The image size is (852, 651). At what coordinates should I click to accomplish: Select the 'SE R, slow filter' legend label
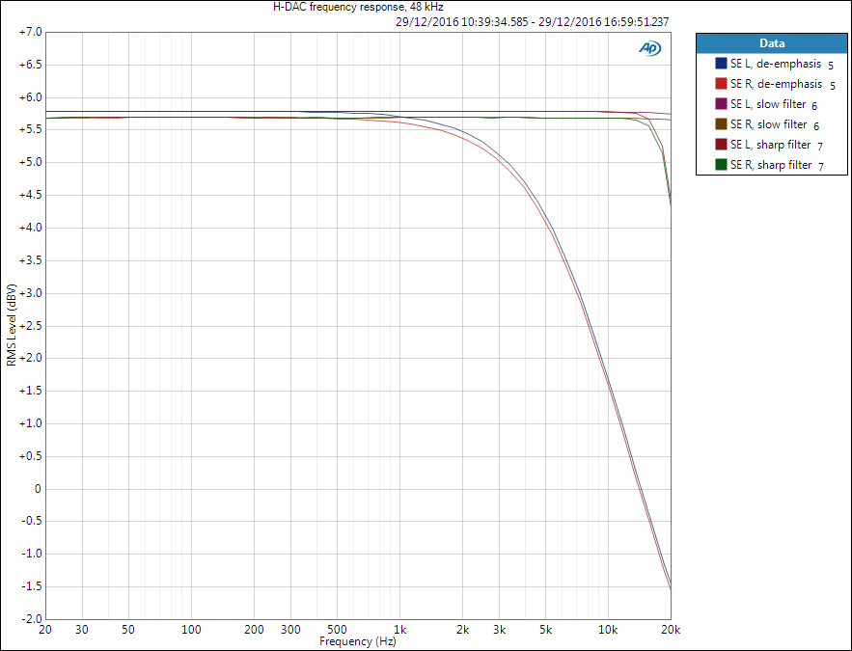[768, 124]
